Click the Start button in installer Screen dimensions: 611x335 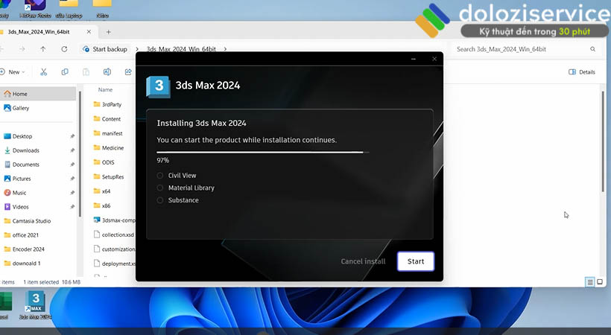[x=415, y=261]
